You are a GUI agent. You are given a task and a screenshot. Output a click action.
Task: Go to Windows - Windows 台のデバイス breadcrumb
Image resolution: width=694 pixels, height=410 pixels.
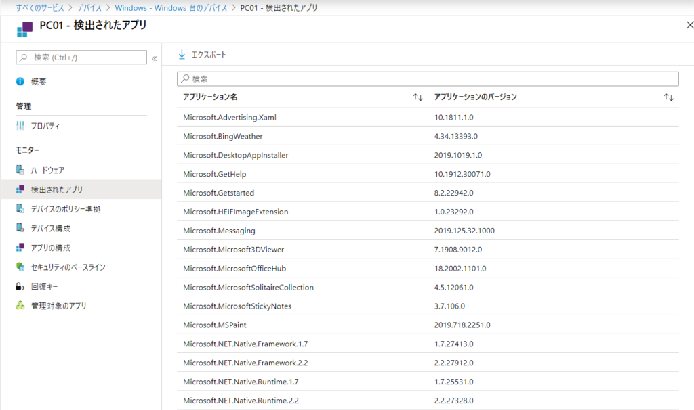171,8
